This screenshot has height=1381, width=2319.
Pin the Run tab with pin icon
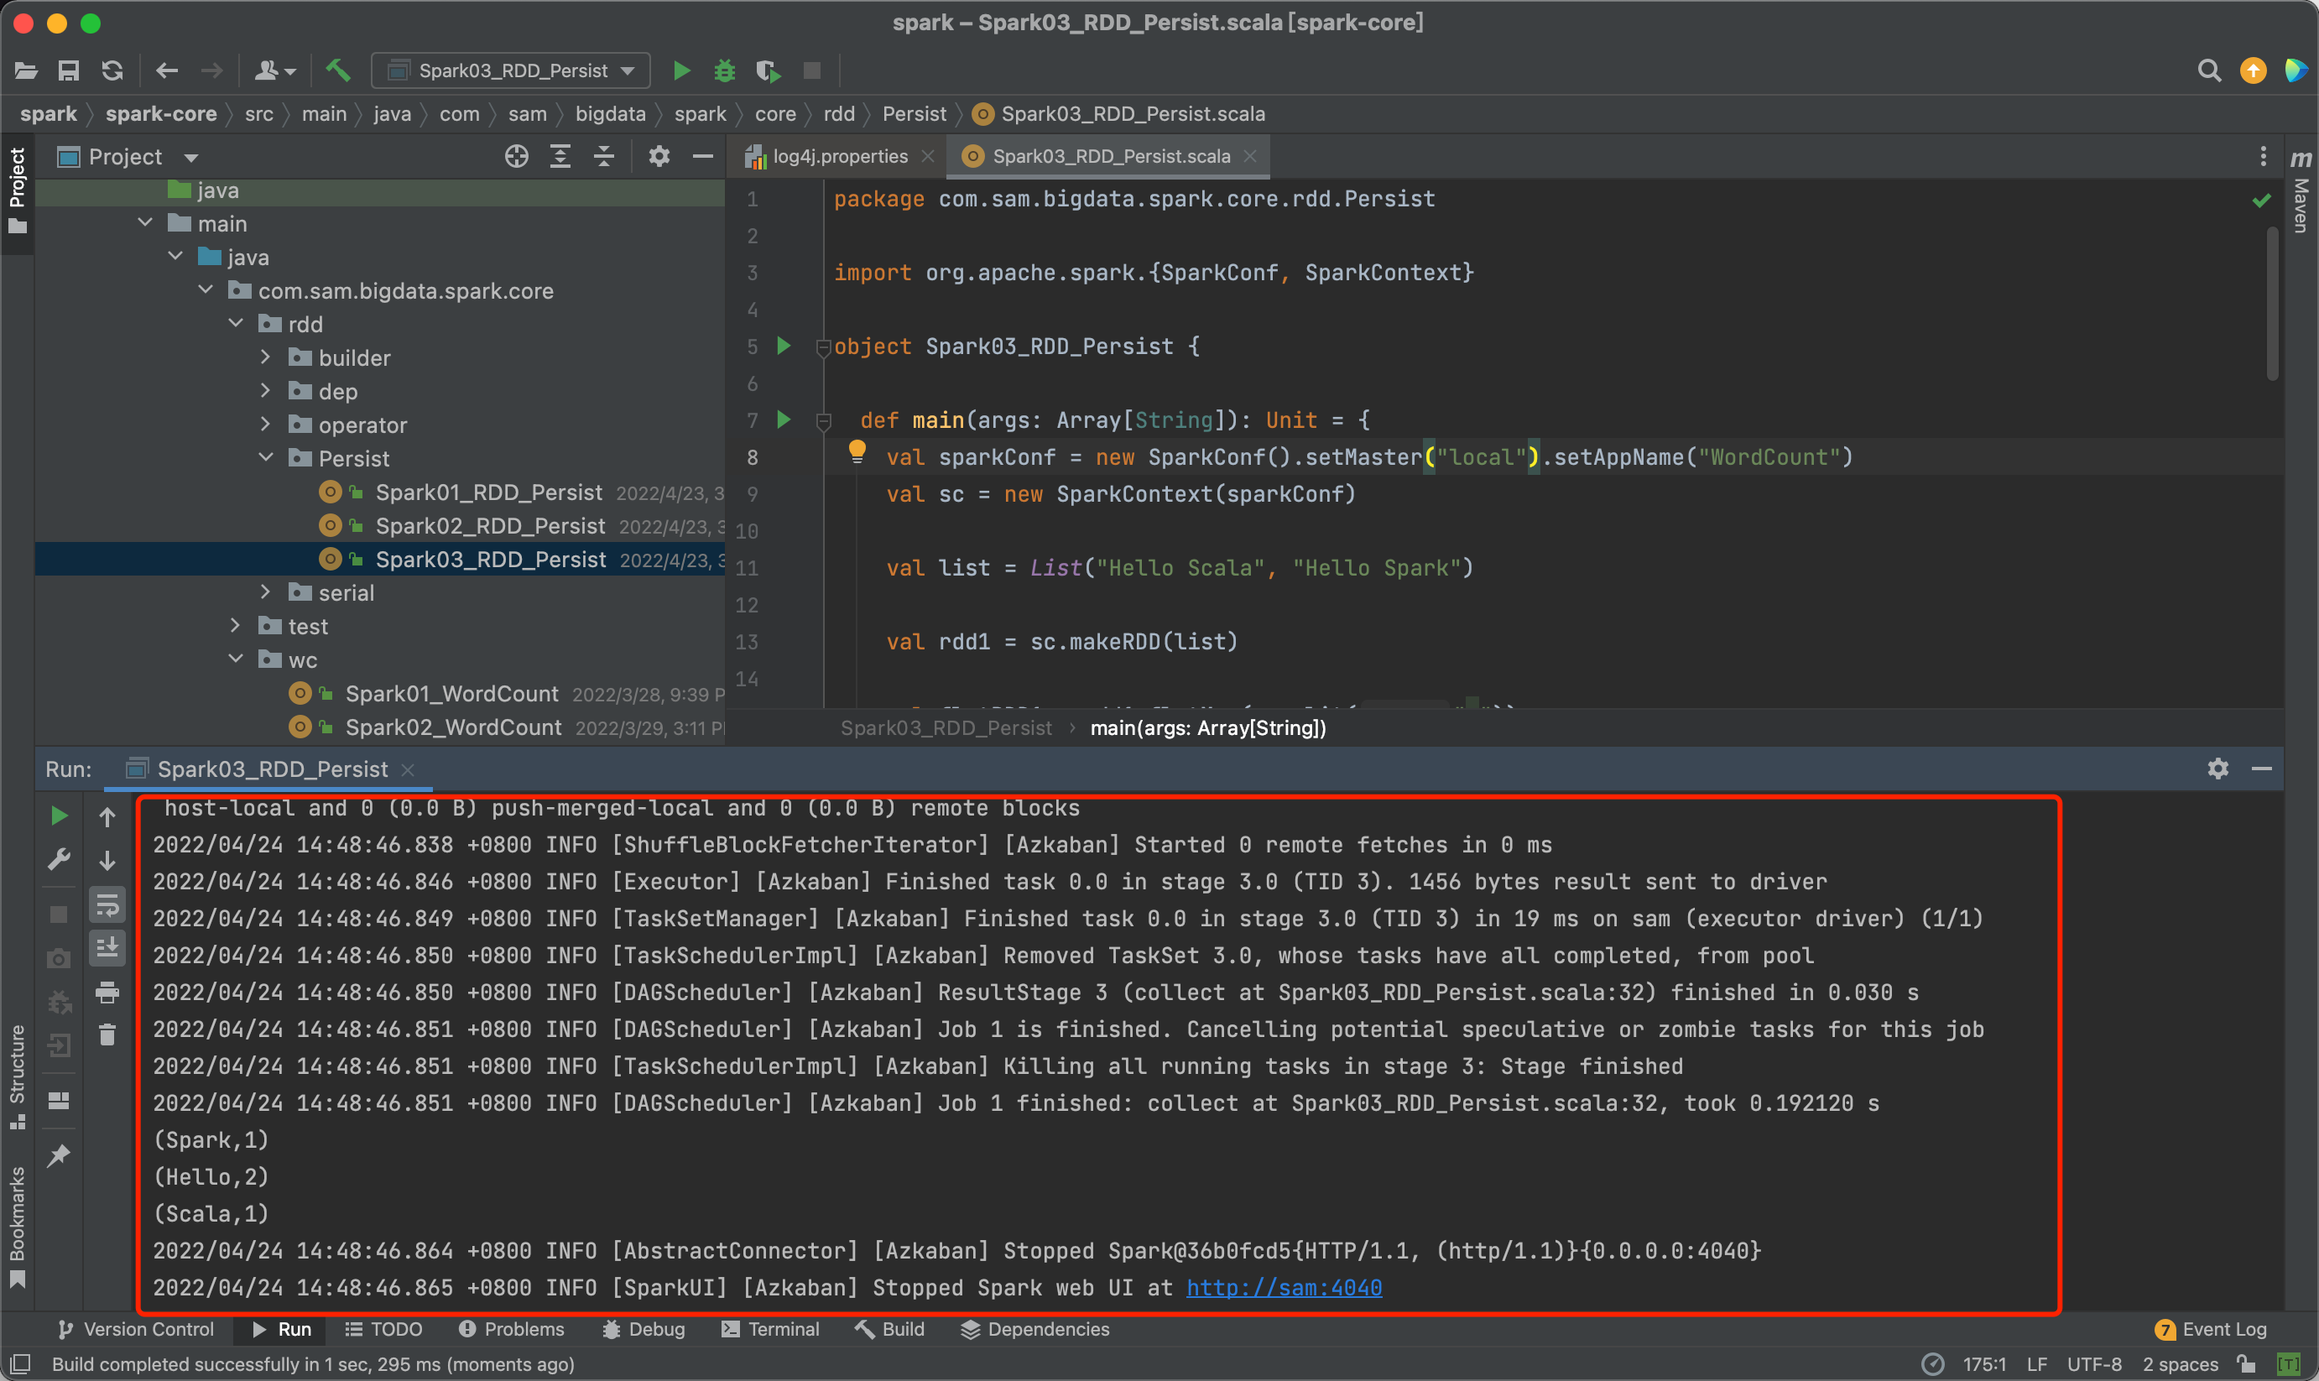[59, 1156]
